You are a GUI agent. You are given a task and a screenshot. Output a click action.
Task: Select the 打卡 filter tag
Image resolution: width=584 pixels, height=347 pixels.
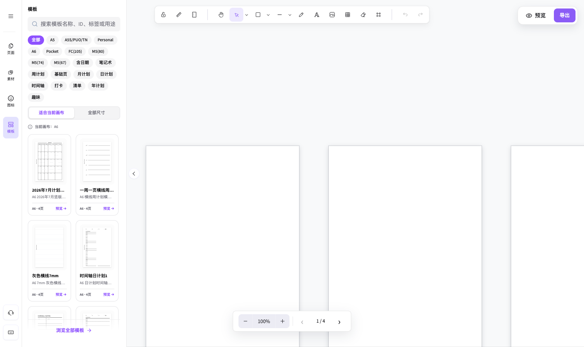tap(59, 86)
